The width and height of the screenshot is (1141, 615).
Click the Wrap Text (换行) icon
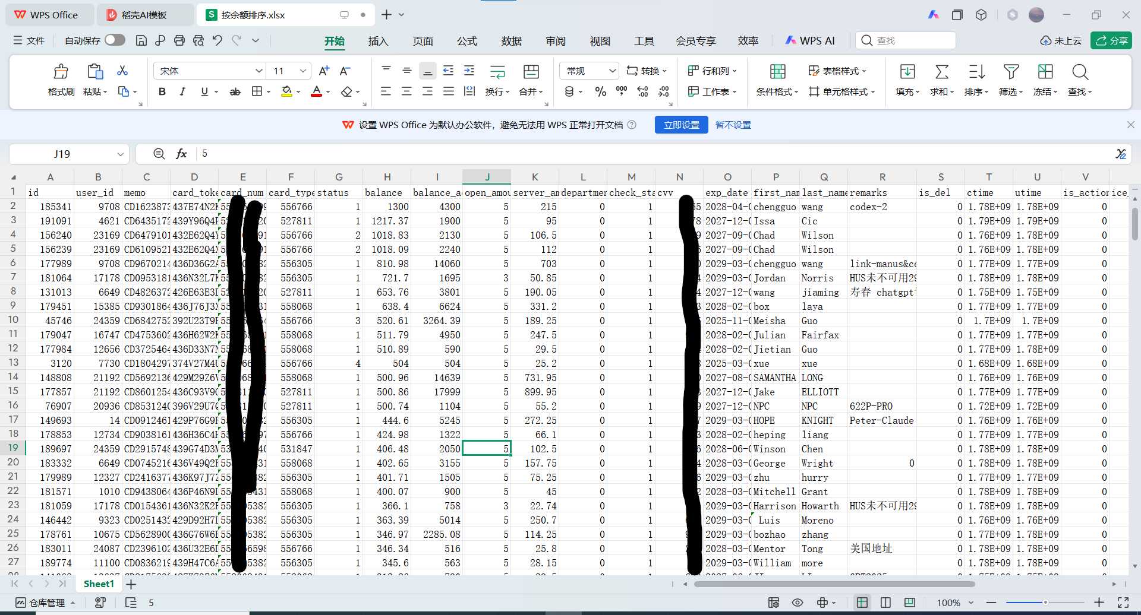[x=497, y=72]
